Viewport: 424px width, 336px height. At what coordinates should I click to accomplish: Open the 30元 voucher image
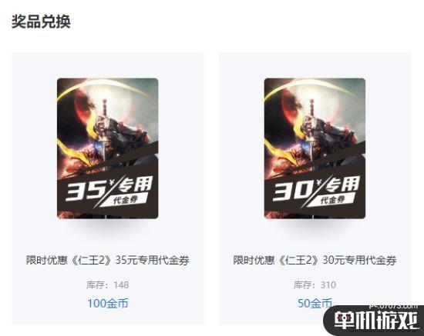coord(315,148)
